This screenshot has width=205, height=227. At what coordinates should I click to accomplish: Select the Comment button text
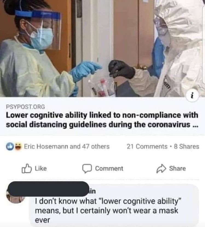(109, 168)
